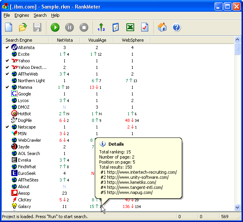Click the ranking arrow 1-2 toolbar icon
The width and height of the screenshot is (243, 222).
(x=101, y=27)
